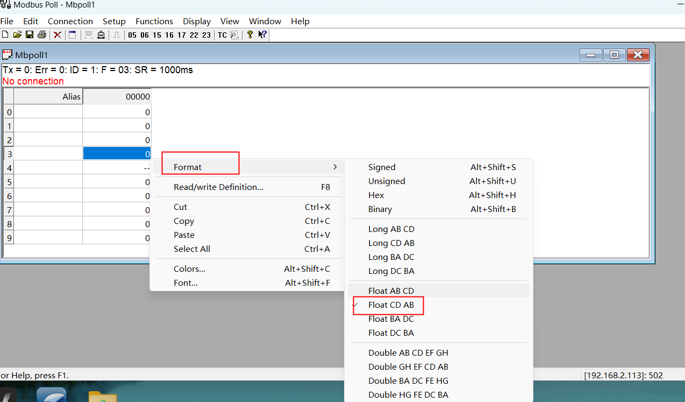The height and width of the screenshot is (402, 685).
Task: Click the yellow question mark help icon
Action: 250,35
